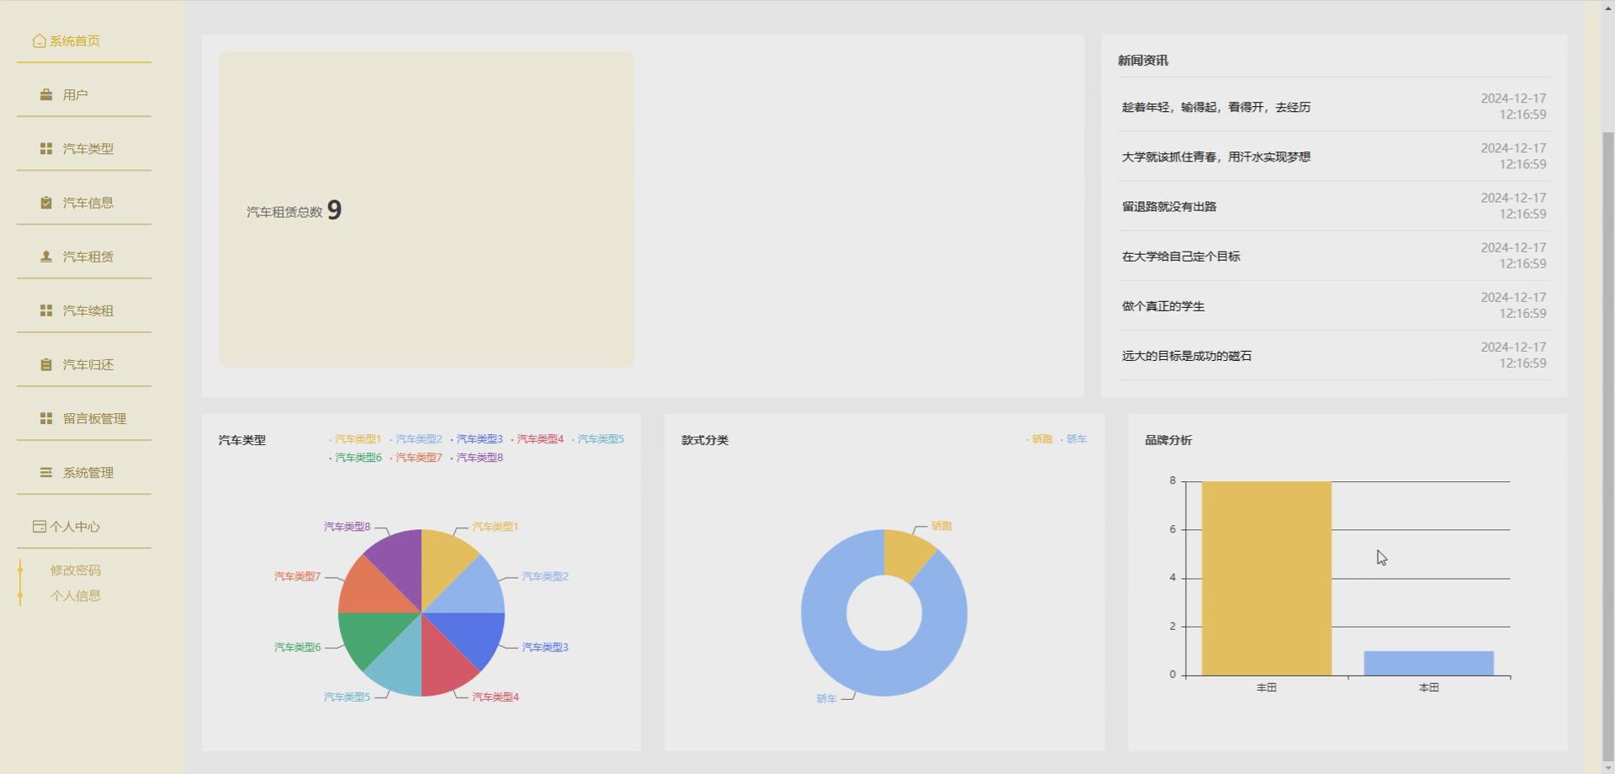
Task: Click the 汽车类型 pie chart title
Action: (x=242, y=440)
